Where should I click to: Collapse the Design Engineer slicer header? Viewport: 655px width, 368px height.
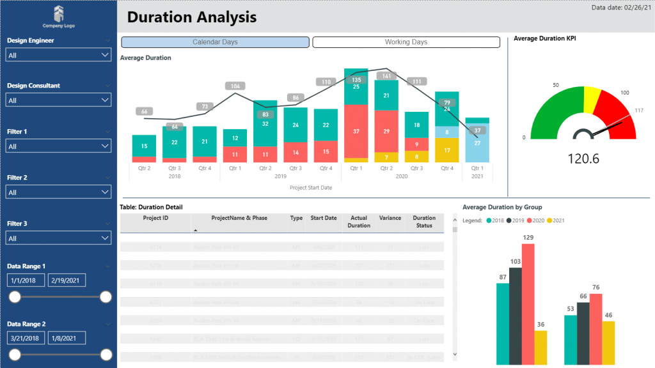click(109, 40)
